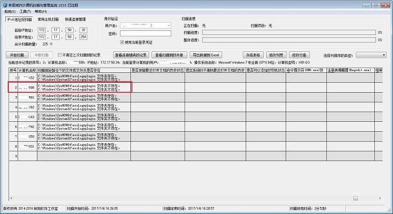Toggle the 不清空上次扫描的记录 checkbox
Image resolution: width=393 pixels, height=214 pixels.
pyautogui.click(x=60, y=55)
